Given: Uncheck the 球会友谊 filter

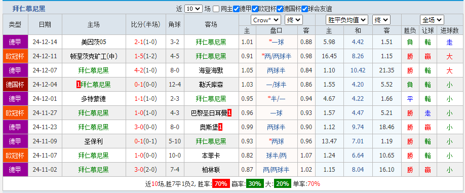Looking at the screenshot, I should click(304, 9).
